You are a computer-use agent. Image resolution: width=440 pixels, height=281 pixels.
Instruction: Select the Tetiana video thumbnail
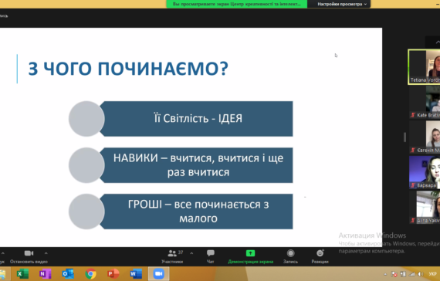425,67
